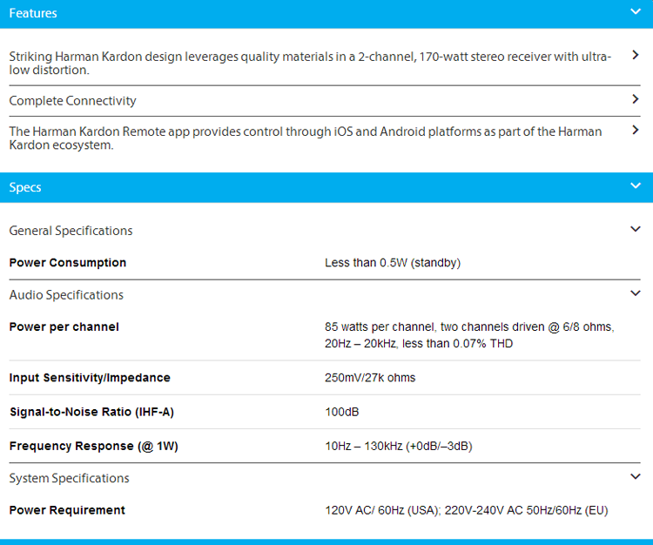Select the '10Hz – 130kHz (+0dB/–3dB)' value
Screen dimensions: 653x545
399,446
